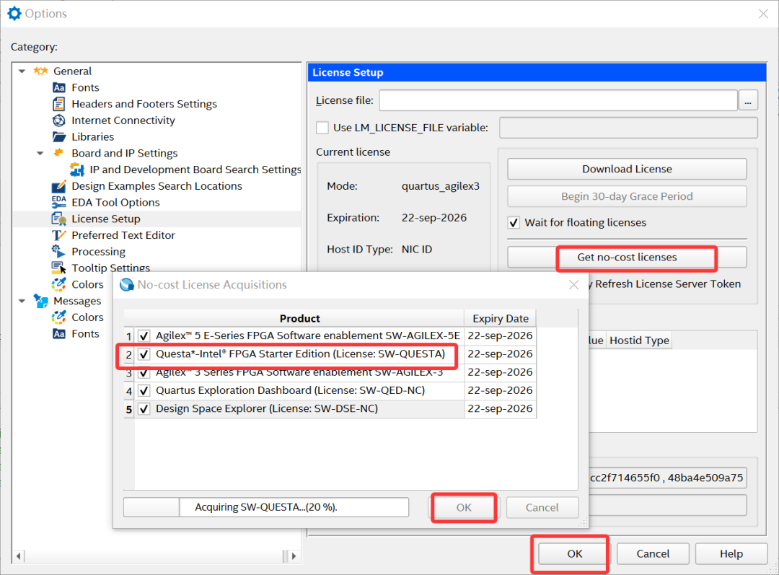Viewport: 779px width, 575px height.
Task: Toggle Use LM_LICENSE_FILE variable checkbox
Action: [x=322, y=128]
